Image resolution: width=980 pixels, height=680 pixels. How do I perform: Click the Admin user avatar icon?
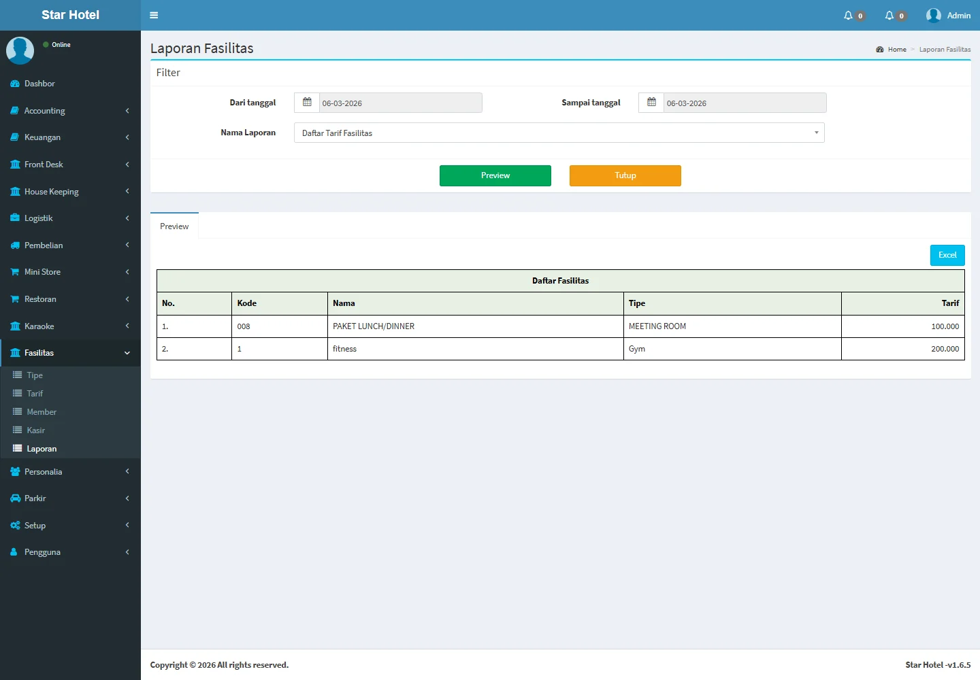pos(933,16)
